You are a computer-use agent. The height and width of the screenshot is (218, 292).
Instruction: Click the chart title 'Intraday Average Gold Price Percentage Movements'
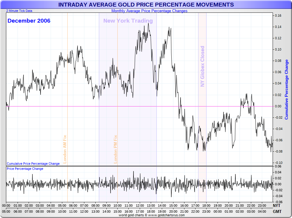[x=146, y=4]
